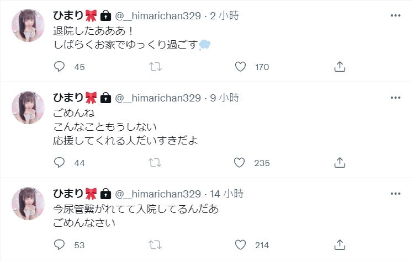Reply to the ごめんなさい tweet with 53 replies

[x=60, y=245]
